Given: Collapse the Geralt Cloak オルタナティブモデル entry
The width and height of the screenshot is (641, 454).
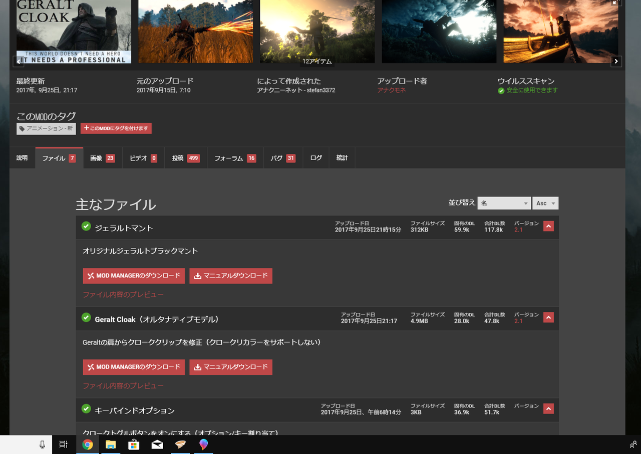Looking at the screenshot, I should pyautogui.click(x=548, y=317).
